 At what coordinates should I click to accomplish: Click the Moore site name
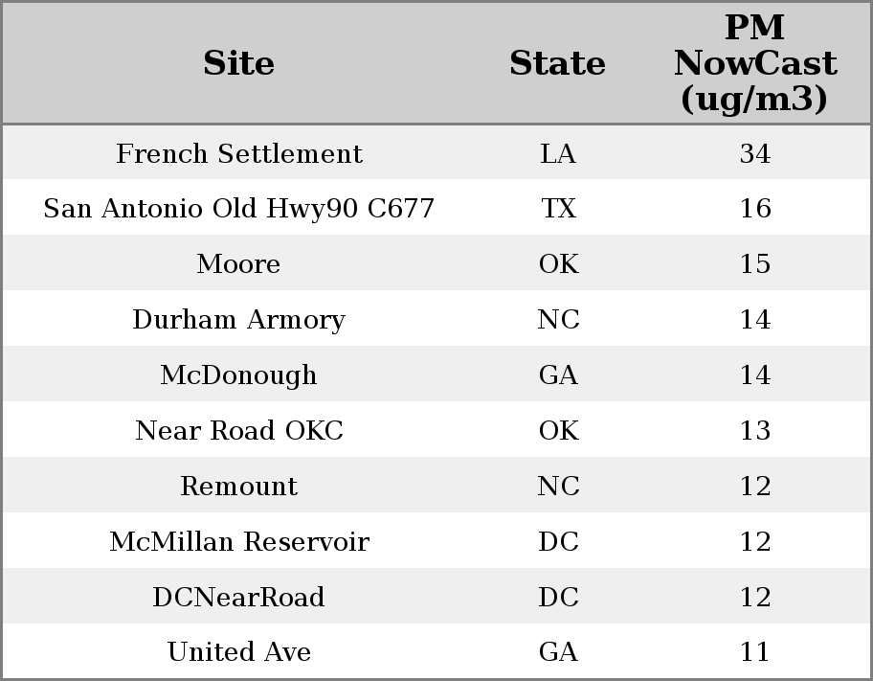coord(238,264)
